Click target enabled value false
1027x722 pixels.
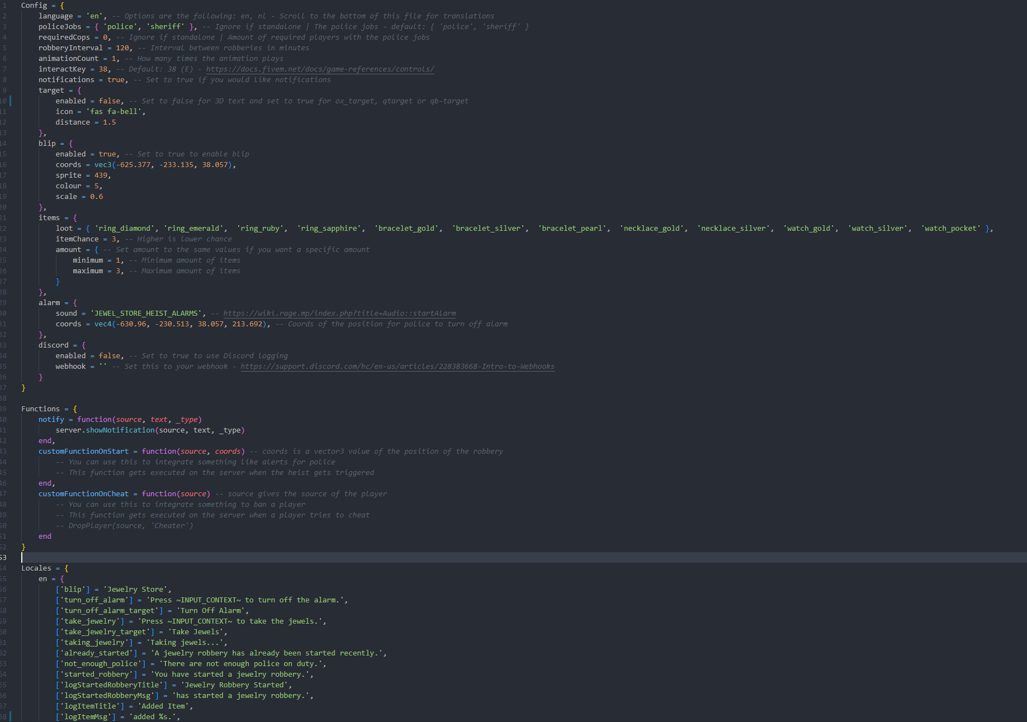coord(110,101)
